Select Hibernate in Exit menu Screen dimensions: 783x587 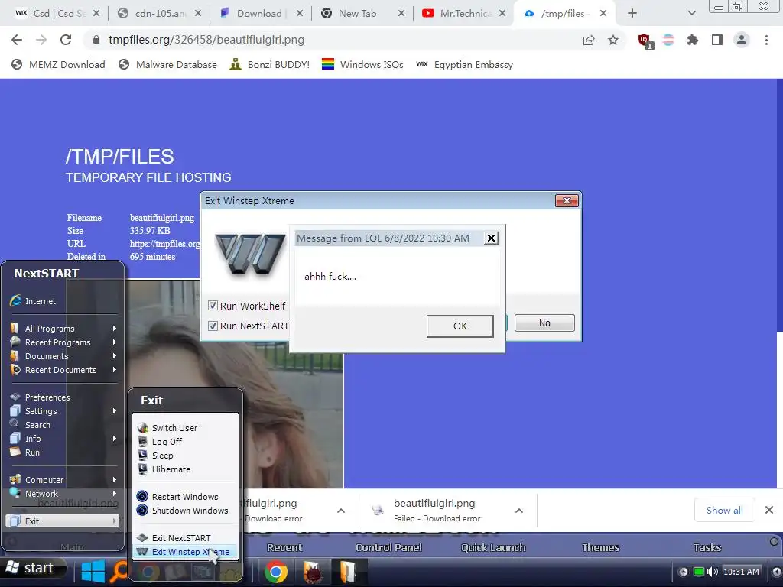point(185,469)
